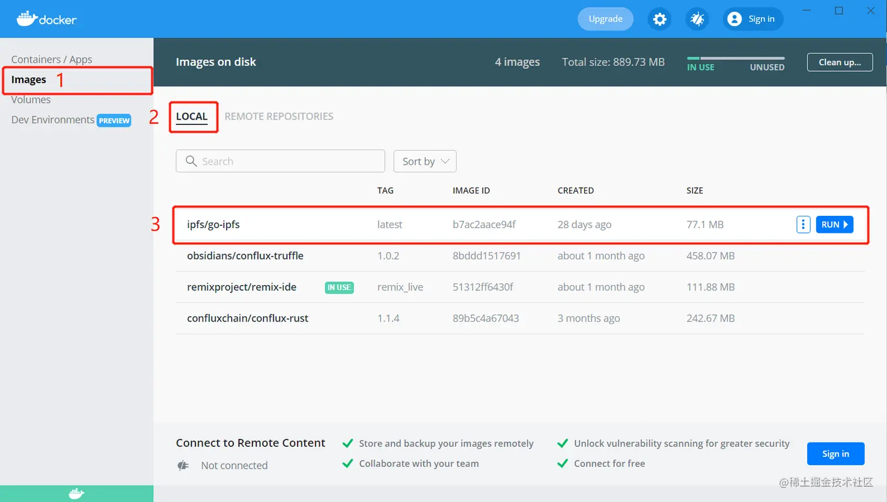The width and height of the screenshot is (887, 502).
Task: Go to Volumes in sidebar
Action: point(31,100)
